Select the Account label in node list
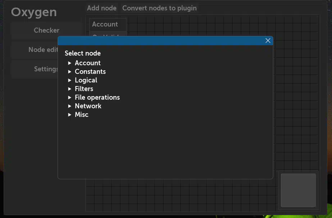332x218 pixels. coord(87,63)
